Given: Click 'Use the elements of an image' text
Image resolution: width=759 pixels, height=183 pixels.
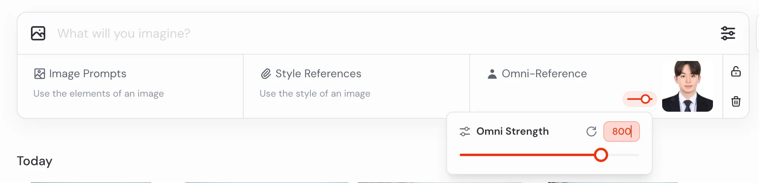Looking at the screenshot, I should (x=98, y=93).
